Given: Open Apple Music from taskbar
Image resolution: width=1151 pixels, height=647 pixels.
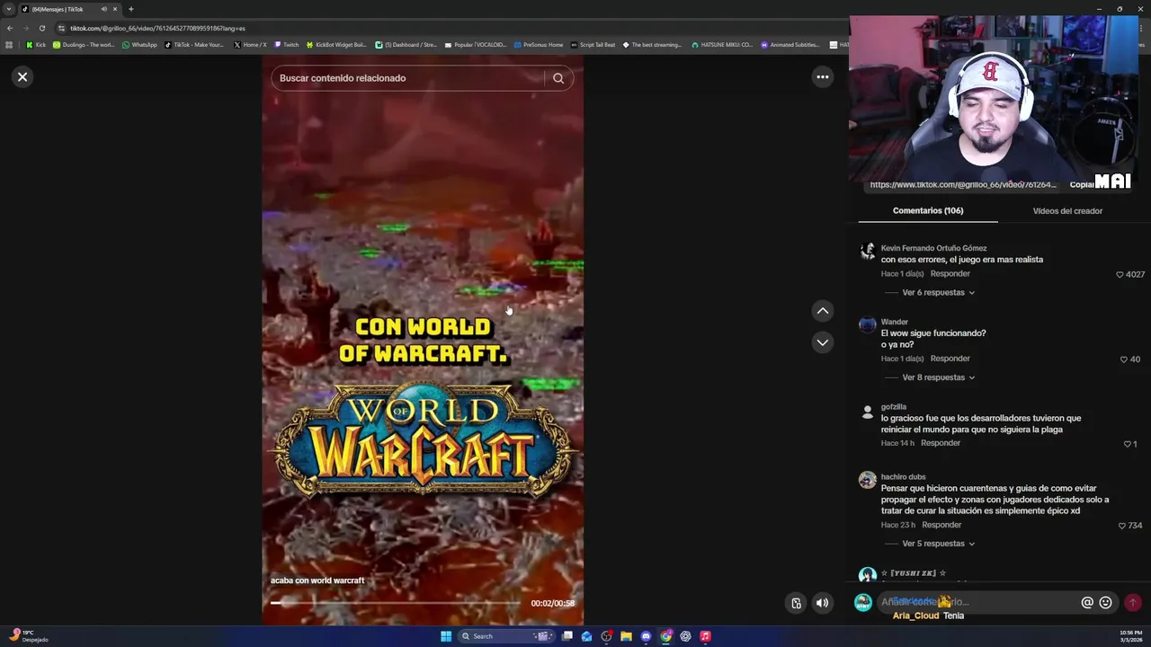Looking at the screenshot, I should coord(705,636).
